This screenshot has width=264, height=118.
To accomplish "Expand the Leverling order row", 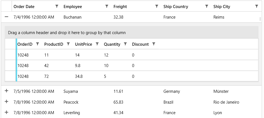I will pos(6,112).
